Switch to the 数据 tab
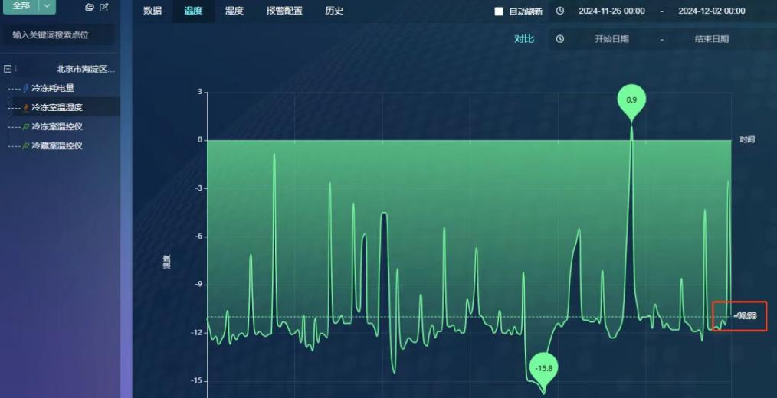Image resolution: width=777 pixels, height=398 pixels. tap(152, 11)
